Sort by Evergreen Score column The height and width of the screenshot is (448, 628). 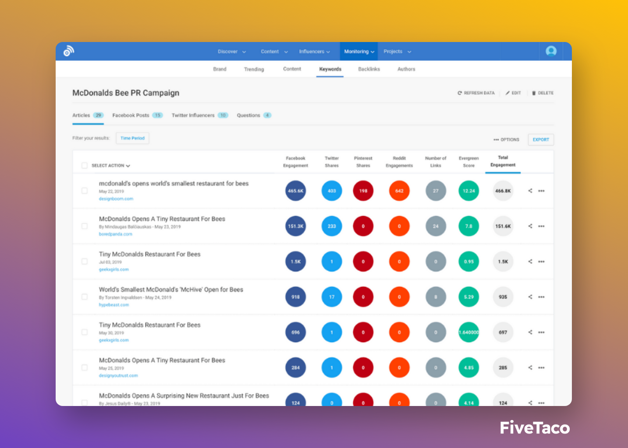tap(469, 162)
